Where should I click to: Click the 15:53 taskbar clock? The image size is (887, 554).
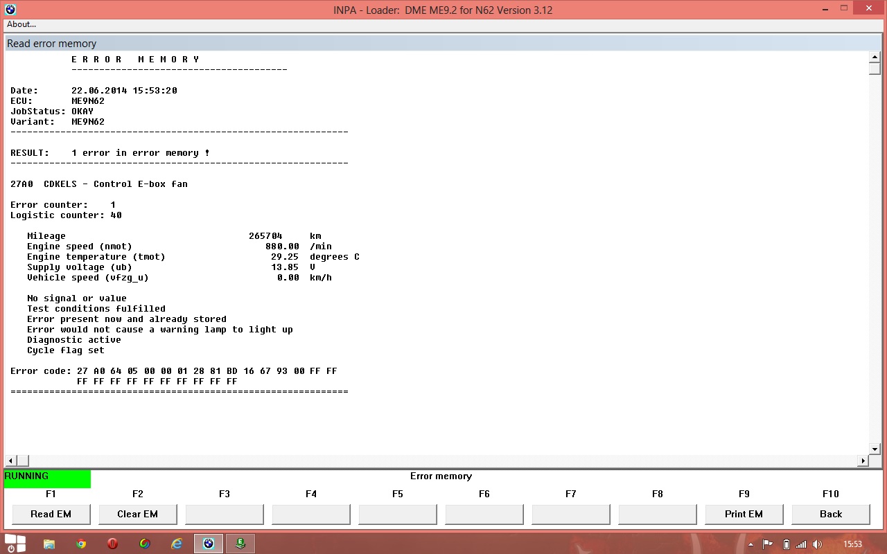(x=852, y=544)
